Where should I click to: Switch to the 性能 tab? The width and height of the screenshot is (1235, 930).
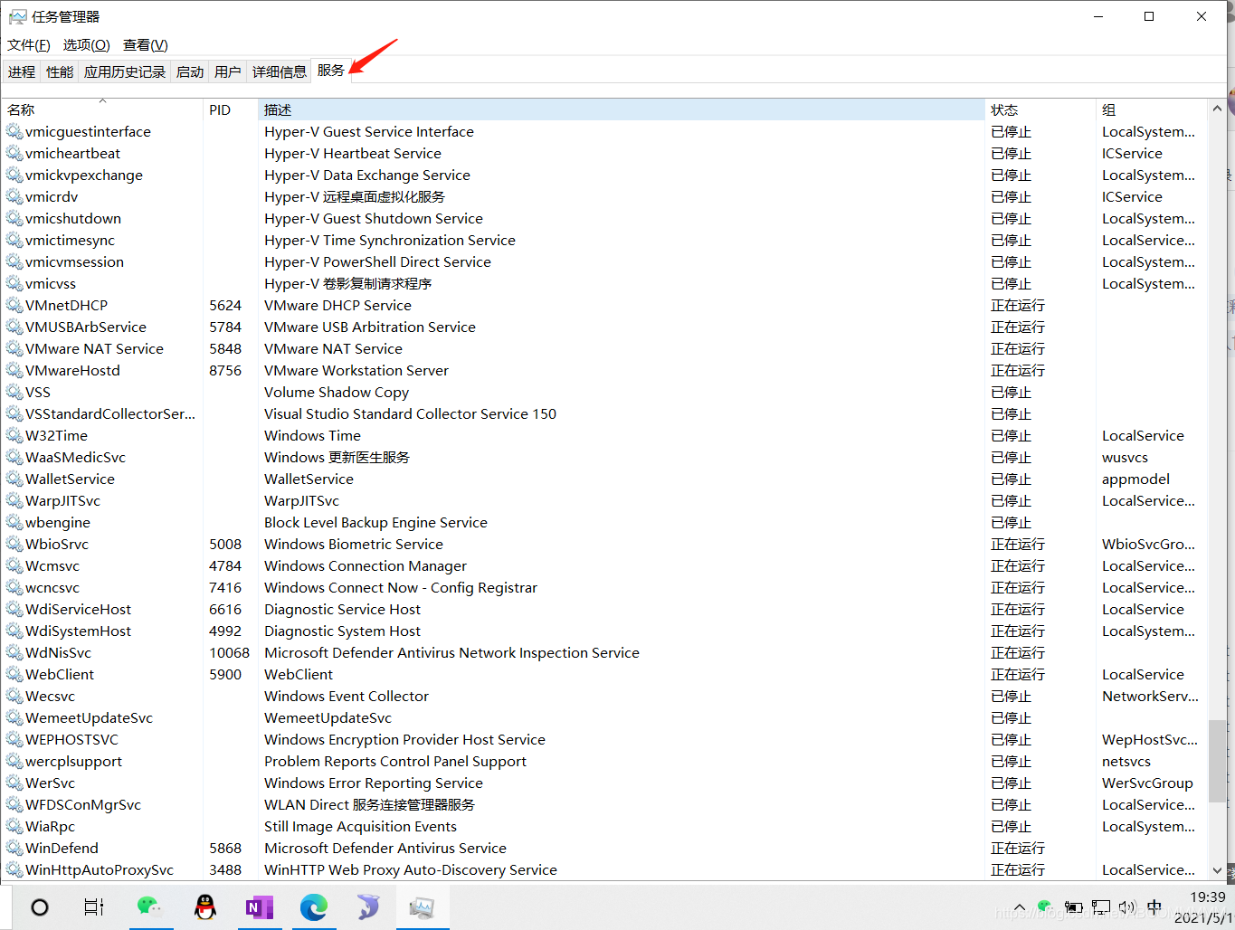point(60,71)
